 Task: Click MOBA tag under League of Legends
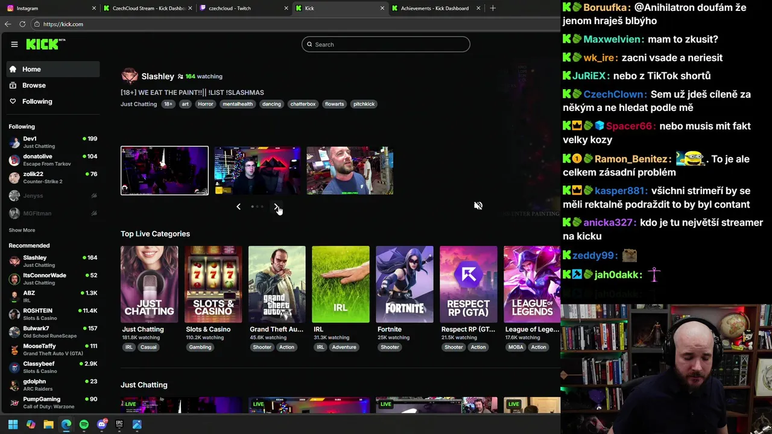click(x=516, y=347)
